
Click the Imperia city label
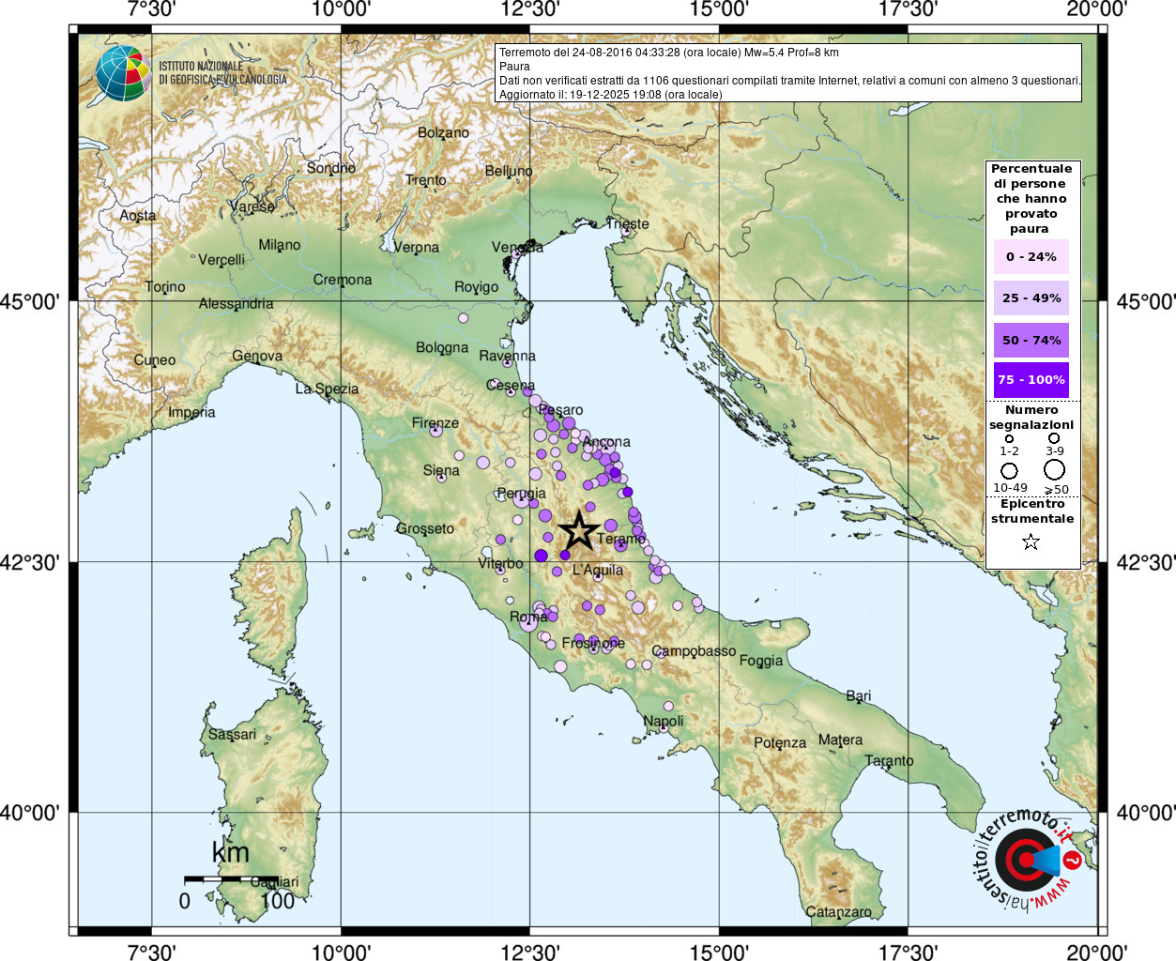click(x=191, y=412)
